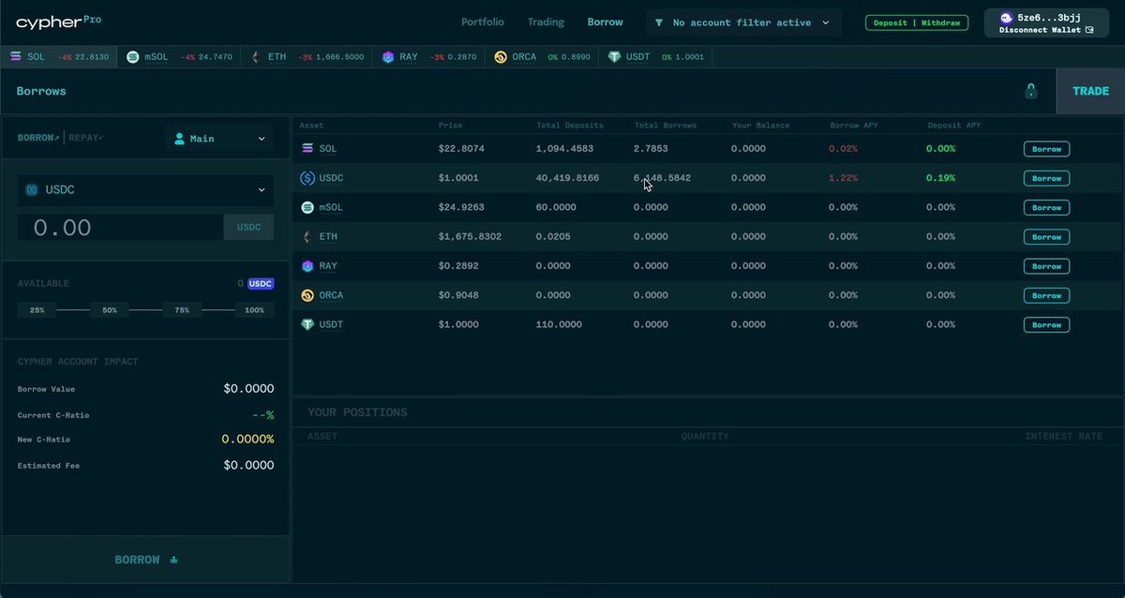Click the user icon next to Main
The height and width of the screenshot is (598, 1125).
point(179,139)
